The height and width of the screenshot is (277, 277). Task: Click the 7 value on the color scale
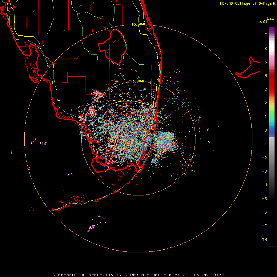(x=266, y=34)
